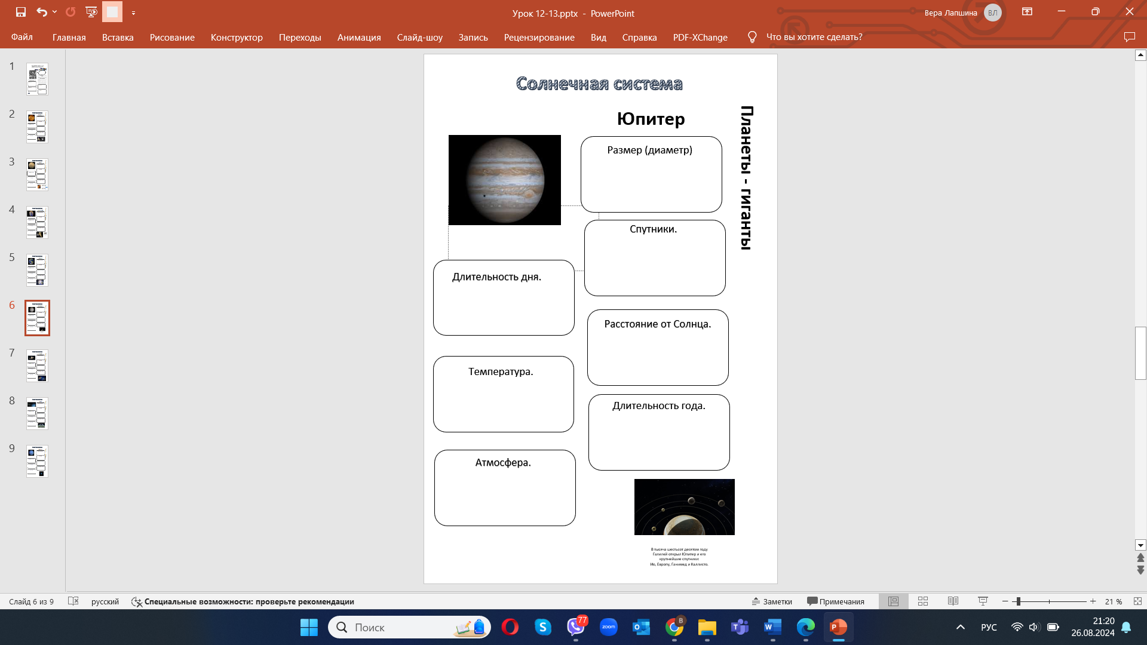This screenshot has width=1147, height=645.
Task: Open the Слайд-шоу tab
Action: 420,37
